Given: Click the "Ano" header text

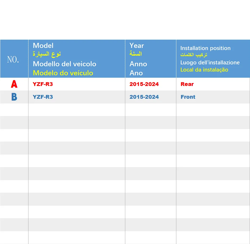Looking at the screenshot, I should pos(136,73).
